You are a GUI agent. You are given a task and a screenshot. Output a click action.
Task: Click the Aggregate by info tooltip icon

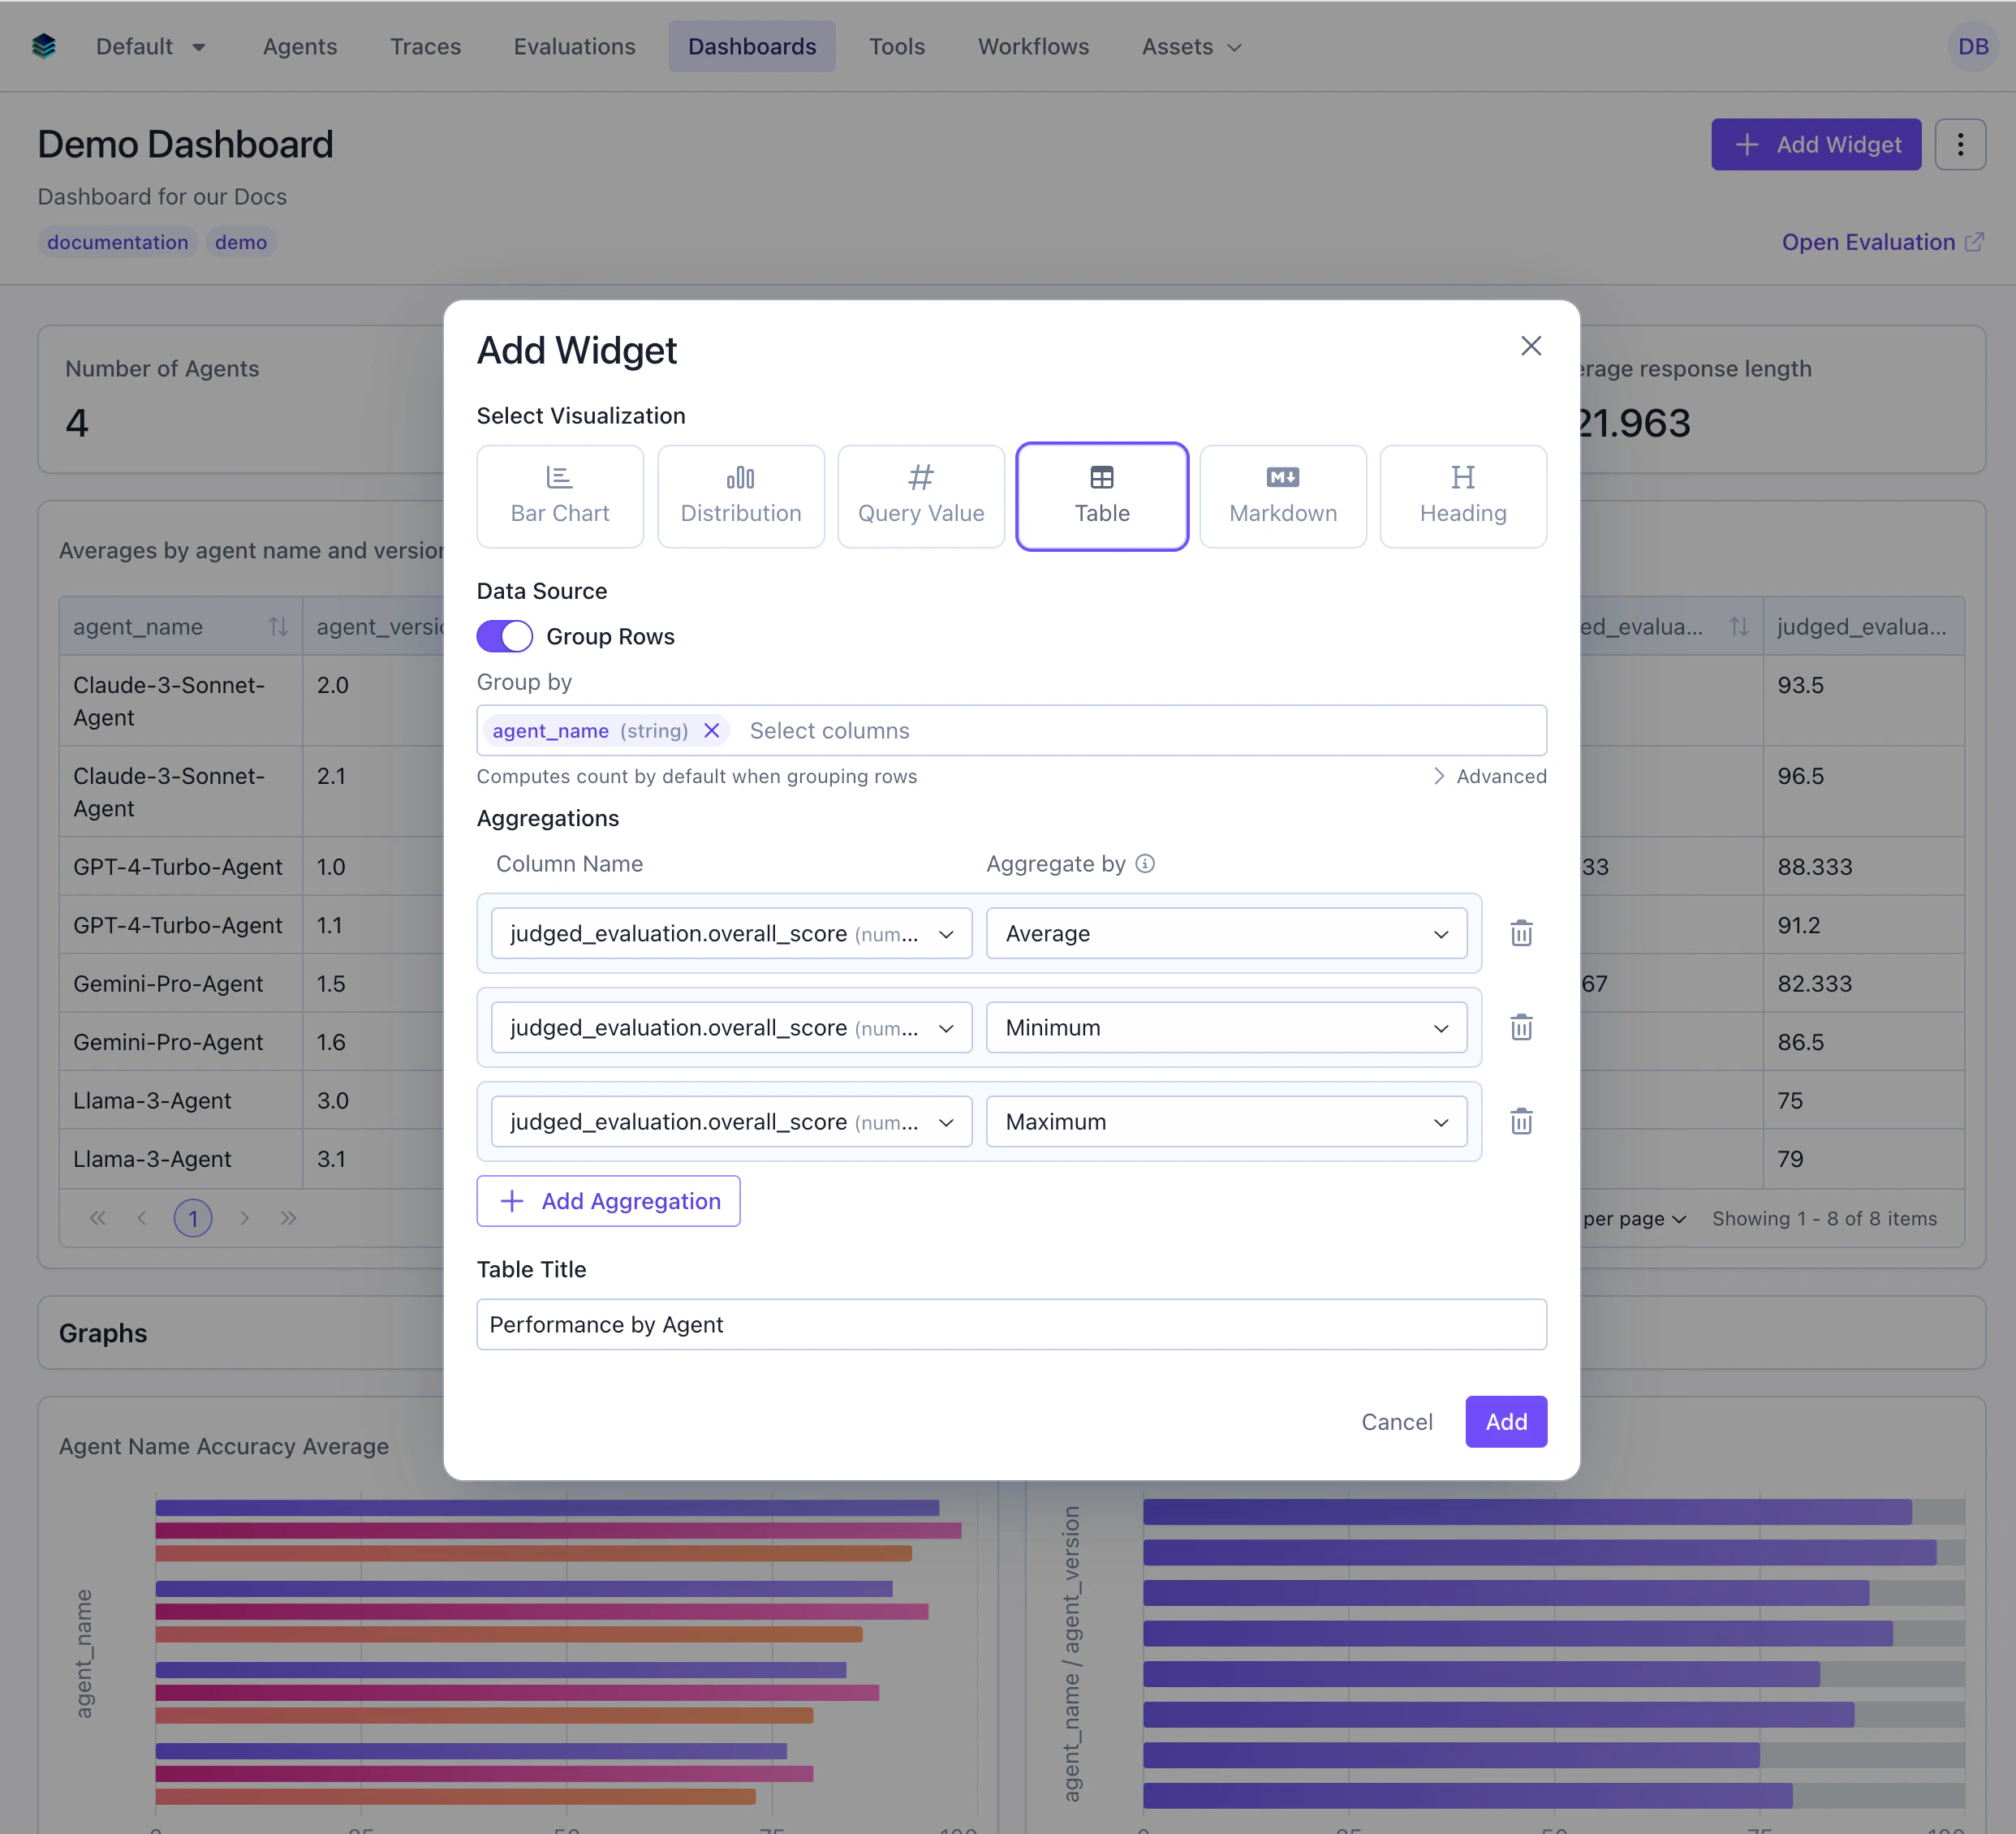click(x=1146, y=863)
